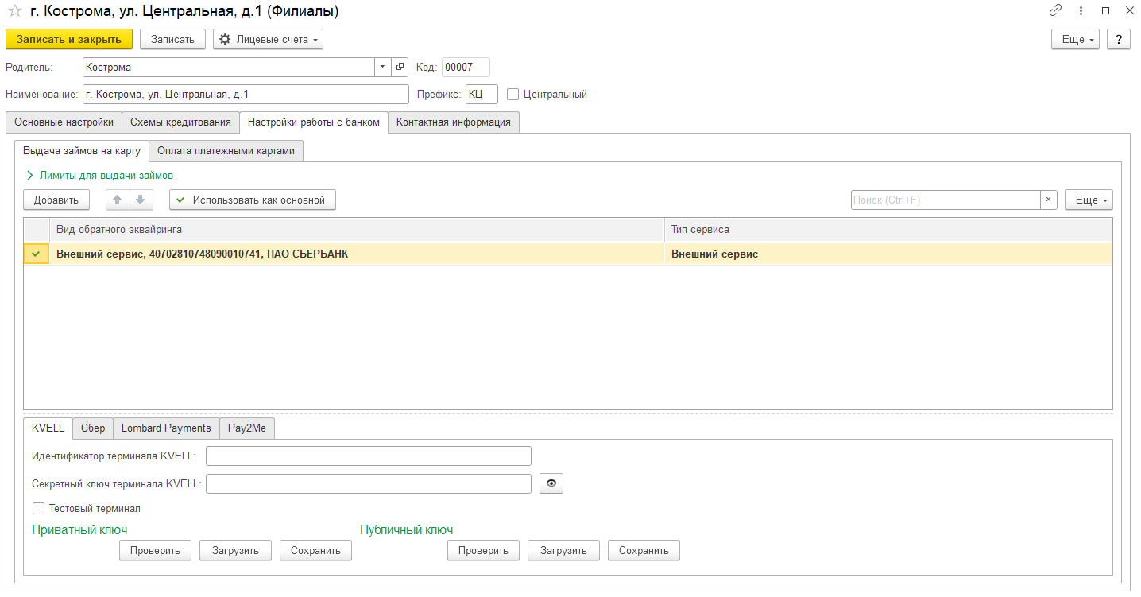Image resolution: width=1141 pixels, height=597 pixels.
Task: Switch to the Основные настройки tab
Action: [64, 122]
